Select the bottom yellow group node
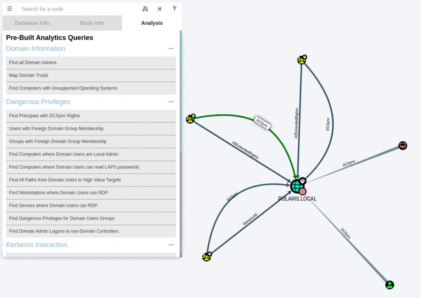Viewport: 421px width, 298px height. 206,257
